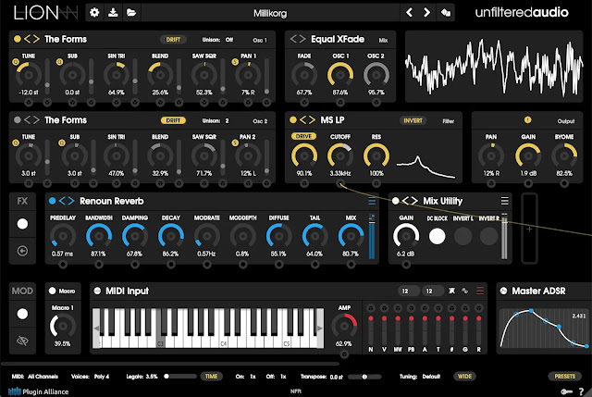Image resolution: width=592 pixels, height=397 pixels.
Task: Open the PRESETS button
Action: pos(564,377)
